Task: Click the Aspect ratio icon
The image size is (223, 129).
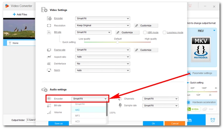Action: [49, 57]
